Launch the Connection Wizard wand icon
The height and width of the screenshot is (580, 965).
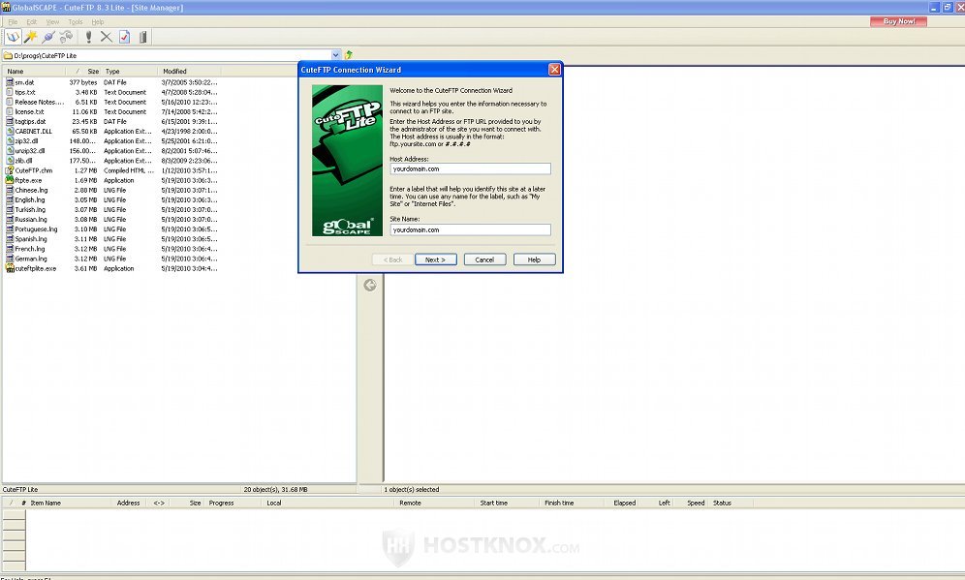pos(30,37)
